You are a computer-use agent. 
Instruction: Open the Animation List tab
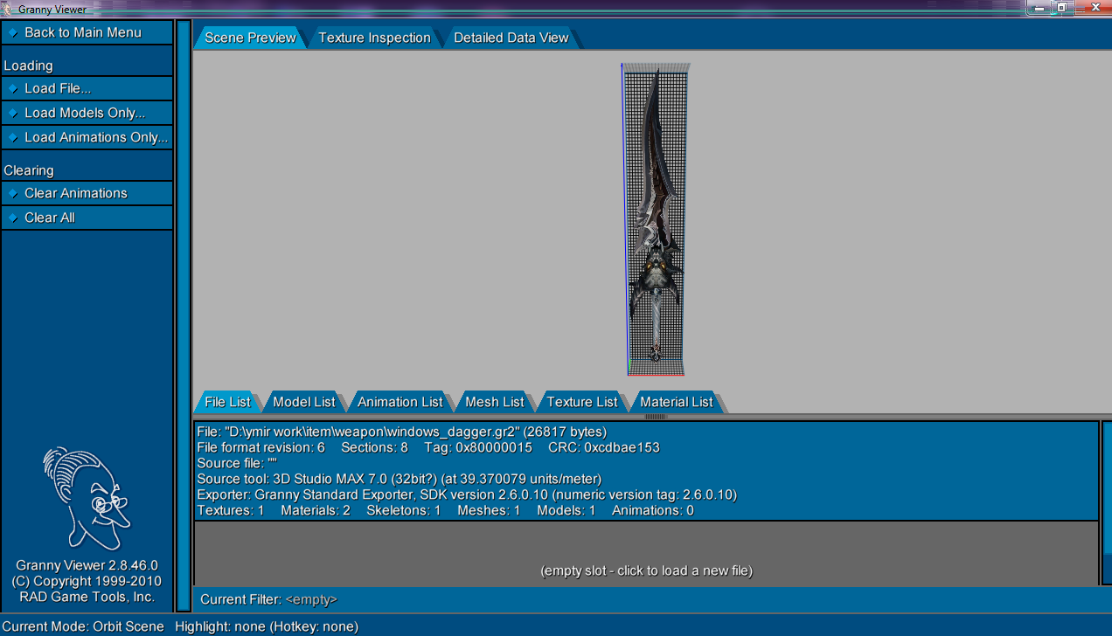point(400,402)
